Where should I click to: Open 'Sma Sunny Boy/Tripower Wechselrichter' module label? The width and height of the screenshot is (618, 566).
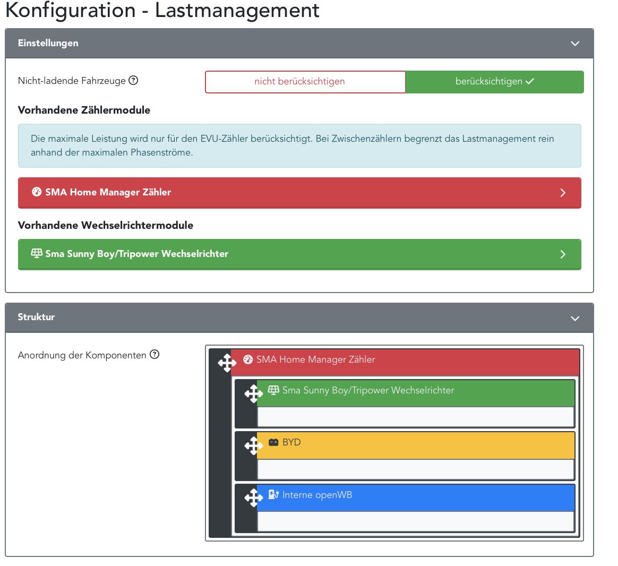[137, 253]
